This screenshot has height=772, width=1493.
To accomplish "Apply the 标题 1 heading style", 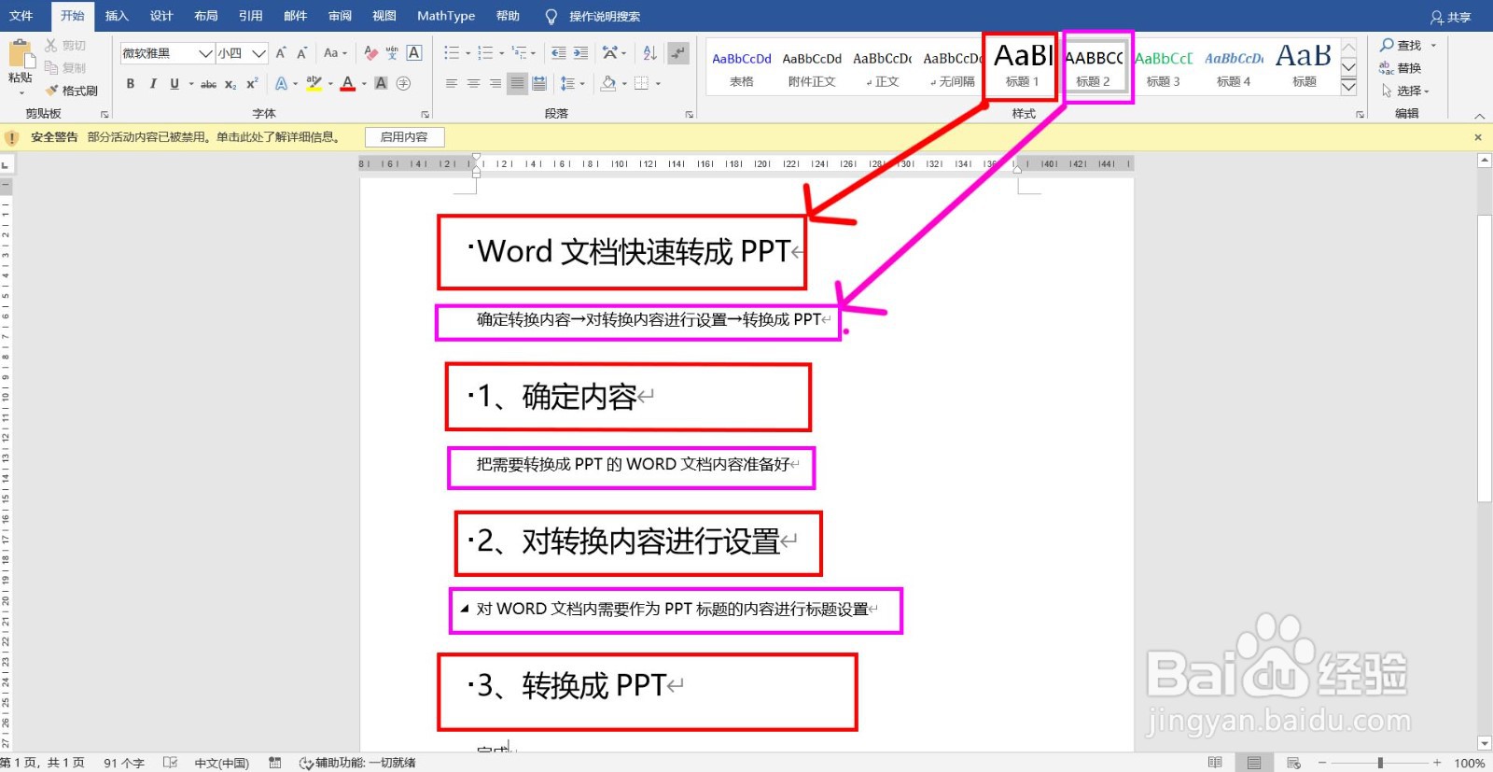I will (1022, 67).
